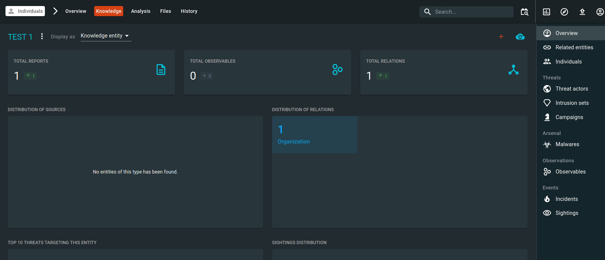Open Individuals in the right sidebar
Screen dimensions: 605x260
tap(571, 62)
